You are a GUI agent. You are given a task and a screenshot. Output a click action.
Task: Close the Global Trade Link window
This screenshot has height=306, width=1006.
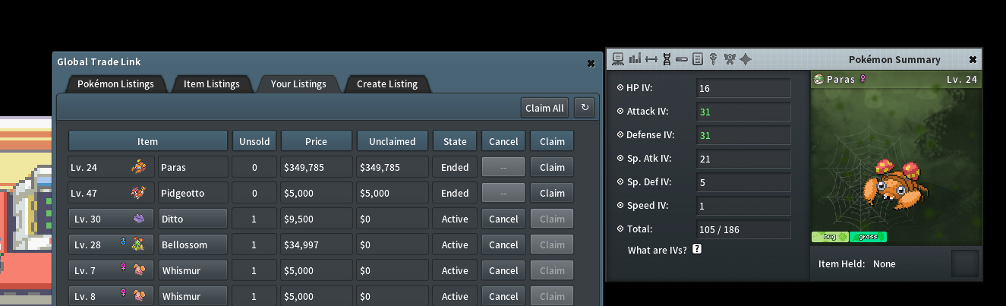pyautogui.click(x=591, y=64)
